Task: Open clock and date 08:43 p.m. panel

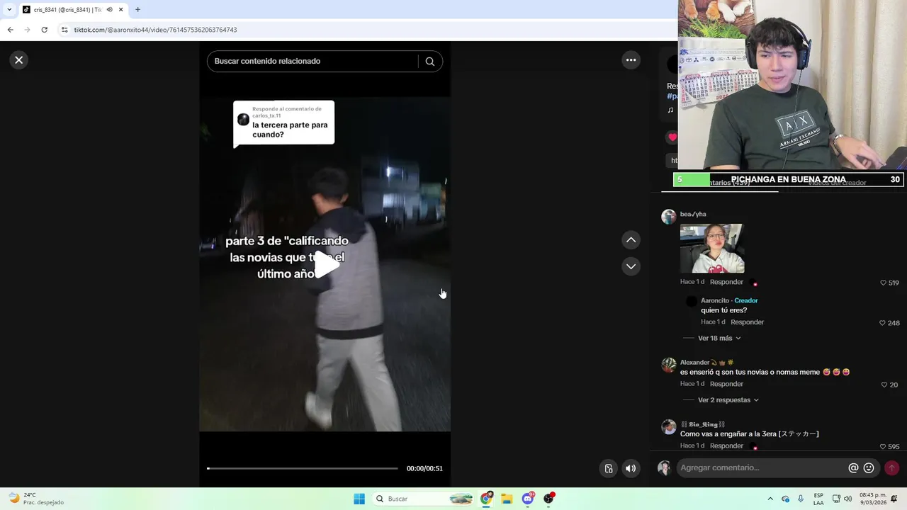Action: pyautogui.click(x=872, y=499)
